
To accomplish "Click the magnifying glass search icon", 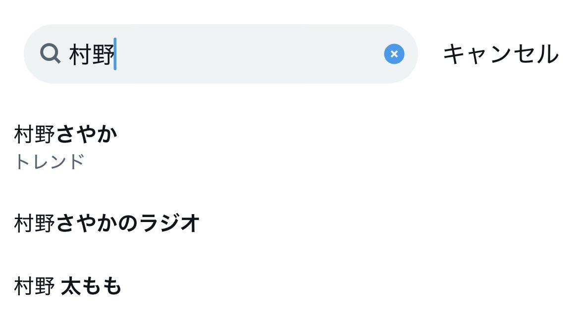I will (x=50, y=53).
